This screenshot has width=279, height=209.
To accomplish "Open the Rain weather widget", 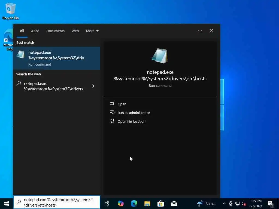I will coord(207,203).
